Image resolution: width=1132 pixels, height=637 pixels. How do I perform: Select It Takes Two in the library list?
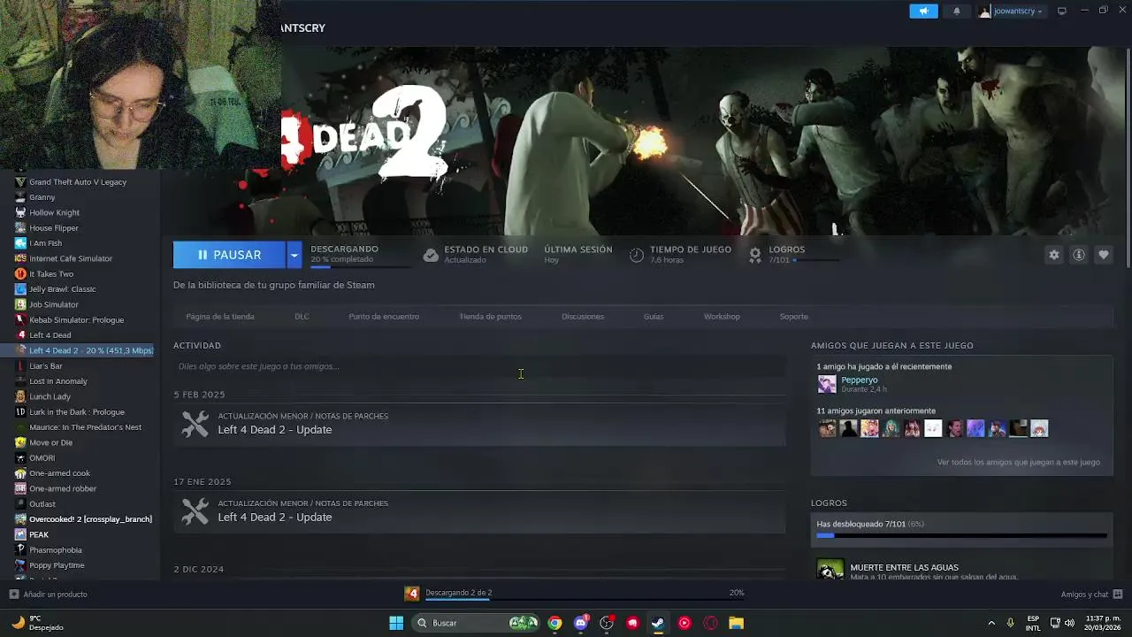point(51,274)
